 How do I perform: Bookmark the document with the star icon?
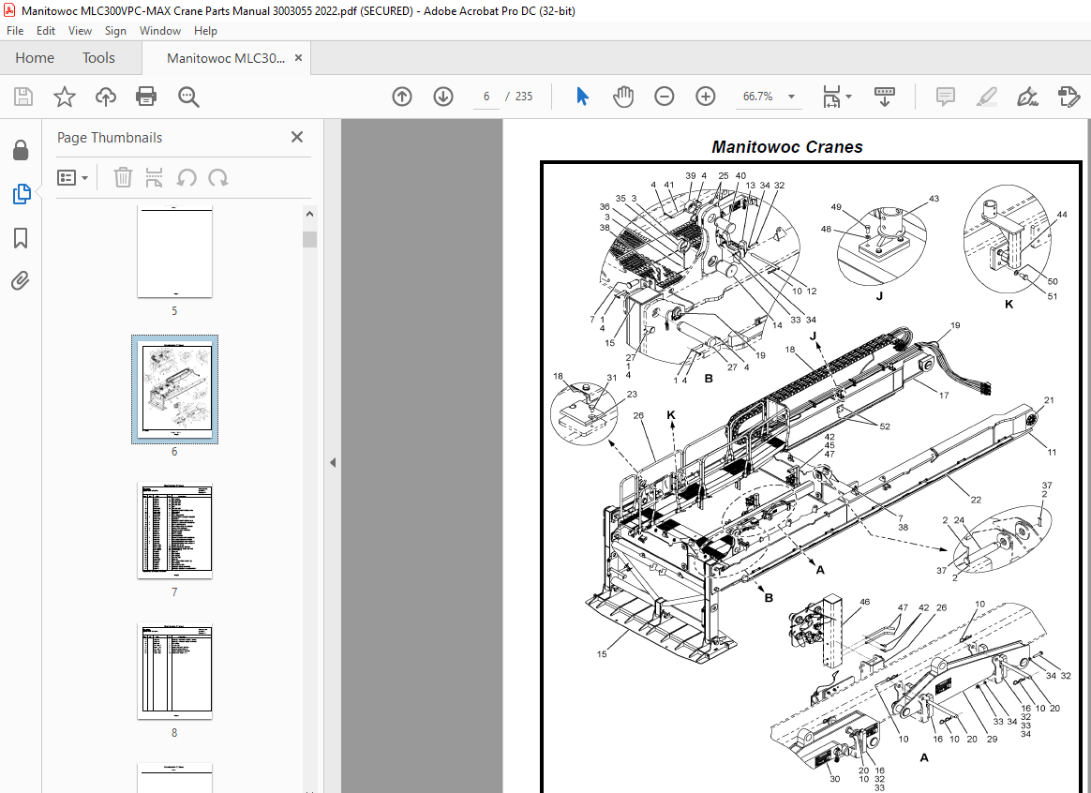(65, 97)
